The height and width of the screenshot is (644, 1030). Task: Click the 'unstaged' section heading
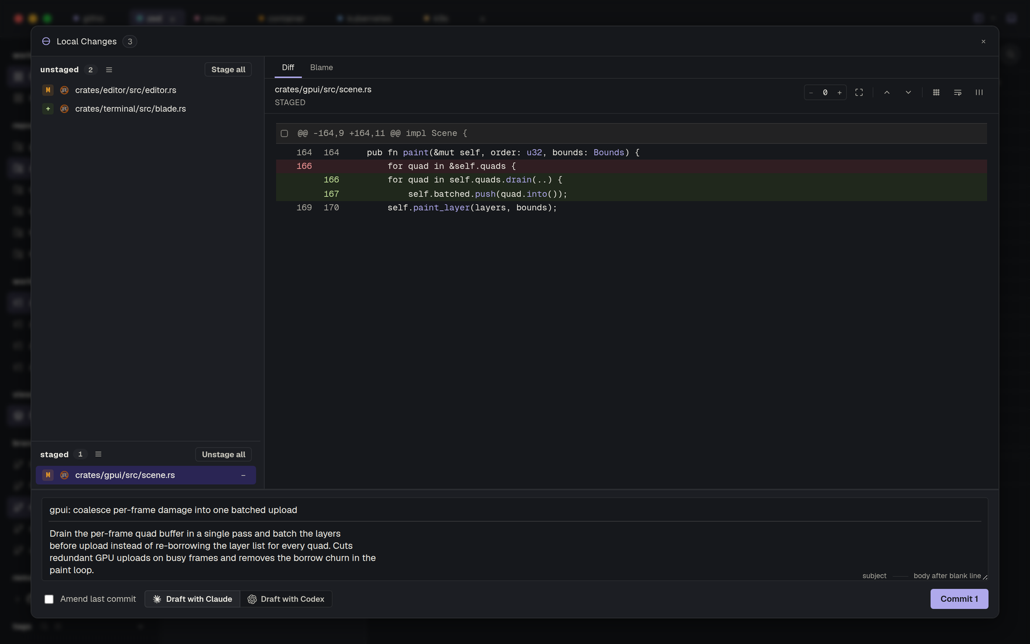point(59,70)
